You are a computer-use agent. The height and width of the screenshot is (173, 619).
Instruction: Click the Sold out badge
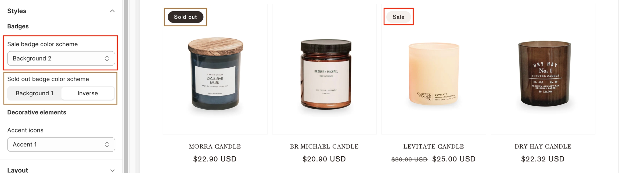coord(185,17)
